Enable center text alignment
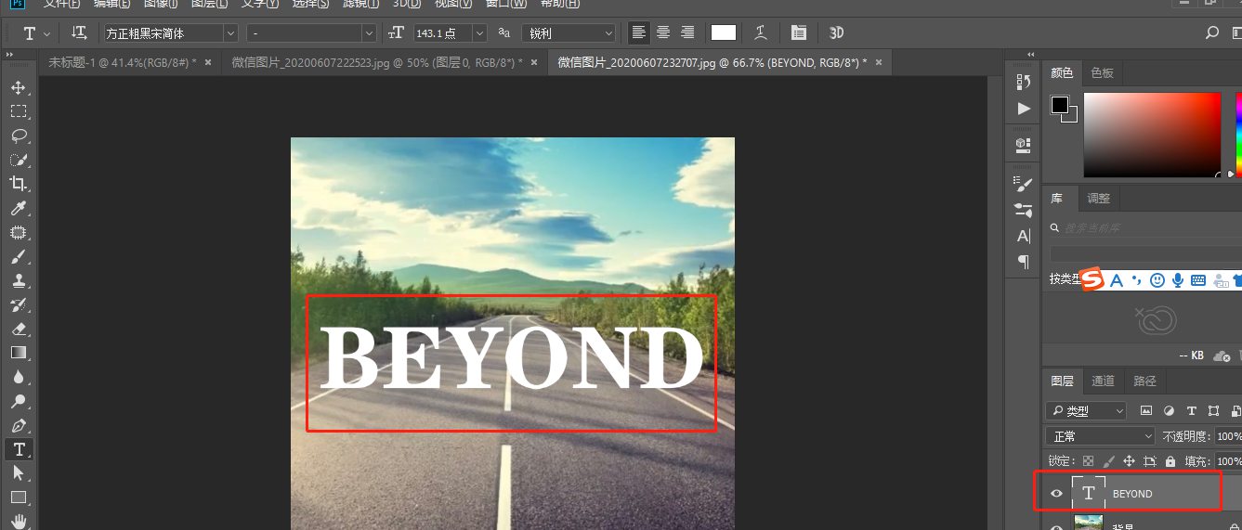 click(x=663, y=33)
